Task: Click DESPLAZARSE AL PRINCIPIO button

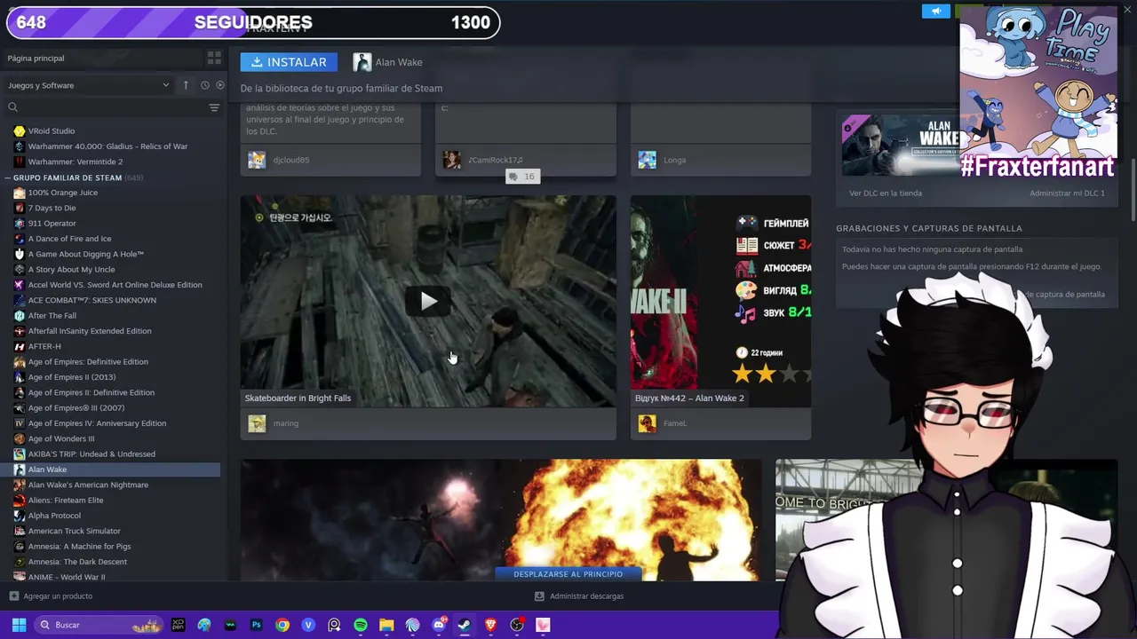Action: pyautogui.click(x=568, y=574)
